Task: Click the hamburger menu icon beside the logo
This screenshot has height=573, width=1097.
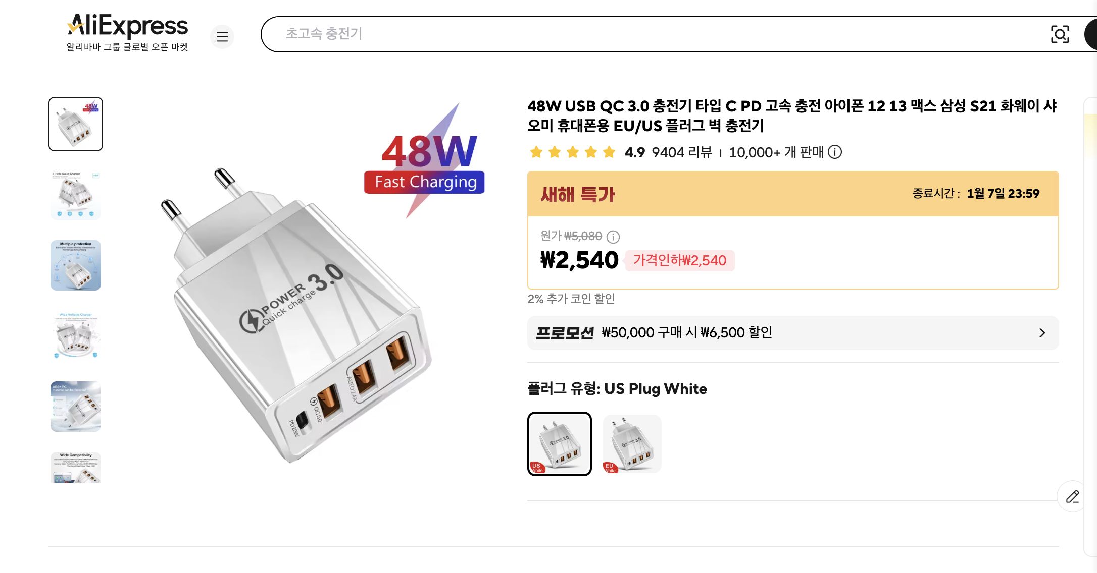Action: coord(222,37)
